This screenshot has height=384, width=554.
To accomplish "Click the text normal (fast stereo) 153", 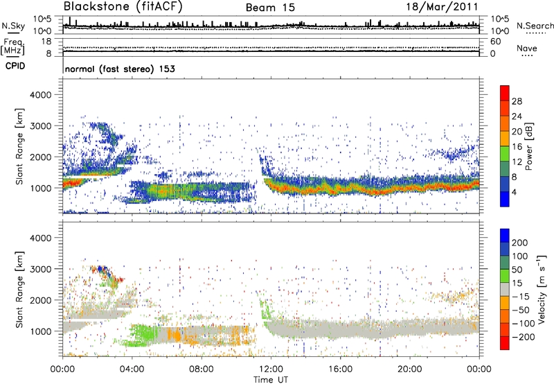I will pos(120,69).
